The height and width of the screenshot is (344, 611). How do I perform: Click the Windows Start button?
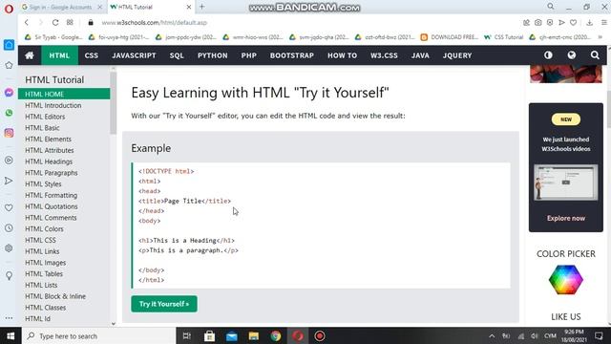coord(11,335)
